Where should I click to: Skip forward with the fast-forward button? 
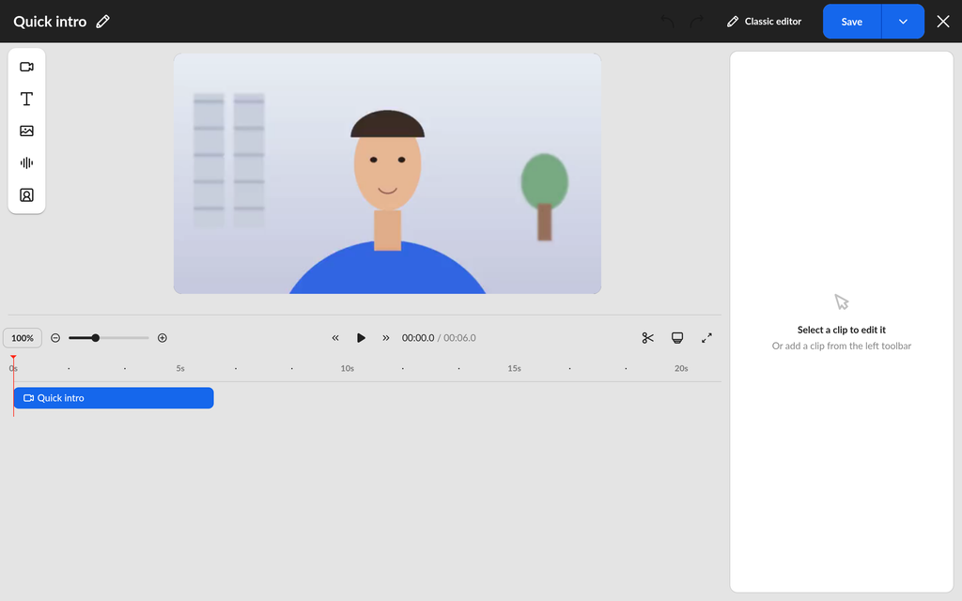(386, 338)
